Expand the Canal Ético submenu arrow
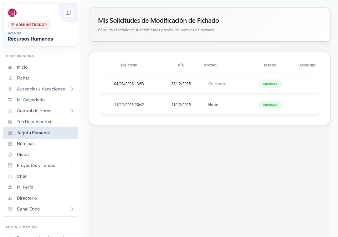 click(72, 209)
